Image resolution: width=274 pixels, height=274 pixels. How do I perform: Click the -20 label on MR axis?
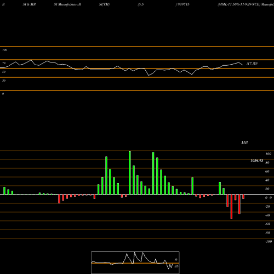tap(267, 207)
